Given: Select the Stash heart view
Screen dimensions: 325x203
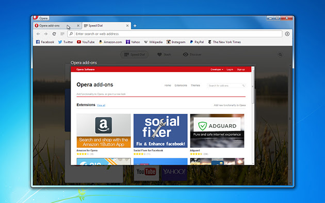Looking at the screenshot, I should tap(164, 55).
